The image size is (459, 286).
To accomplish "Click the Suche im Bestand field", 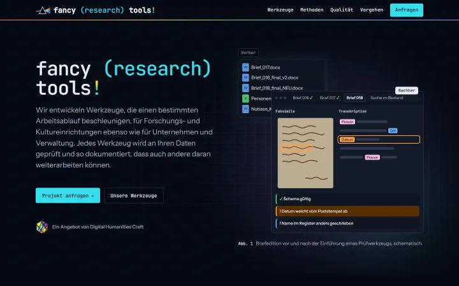I will coord(387,98).
